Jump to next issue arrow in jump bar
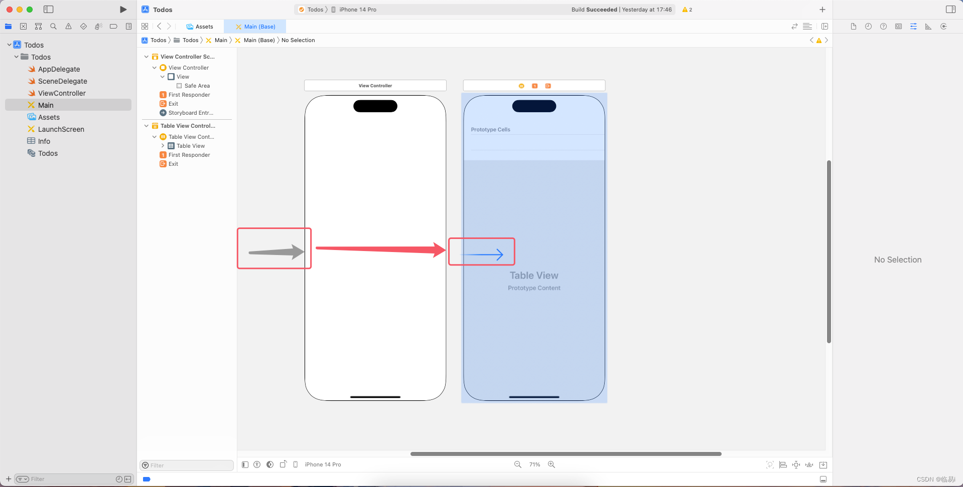This screenshot has height=487, width=963. 826,40
